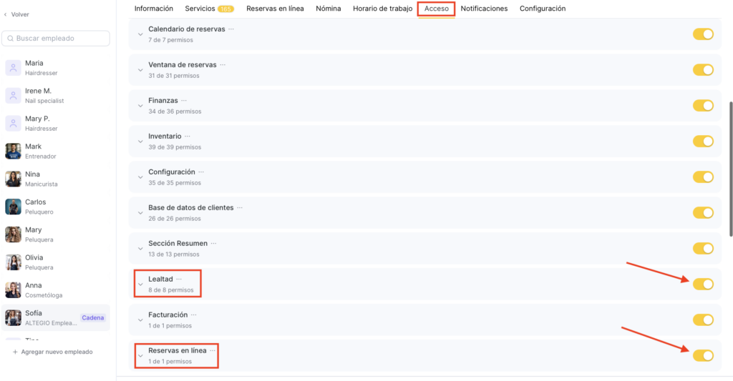The width and height of the screenshot is (733, 381).
Task: Expand the Lealtad permissions section
Action: 140,284
